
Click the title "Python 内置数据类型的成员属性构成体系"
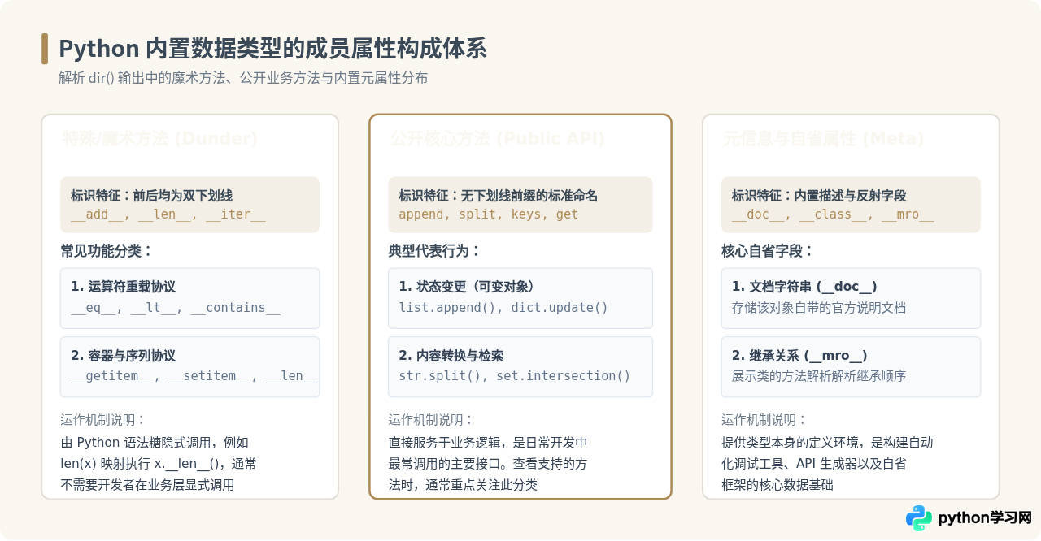[x=272, y=49]
